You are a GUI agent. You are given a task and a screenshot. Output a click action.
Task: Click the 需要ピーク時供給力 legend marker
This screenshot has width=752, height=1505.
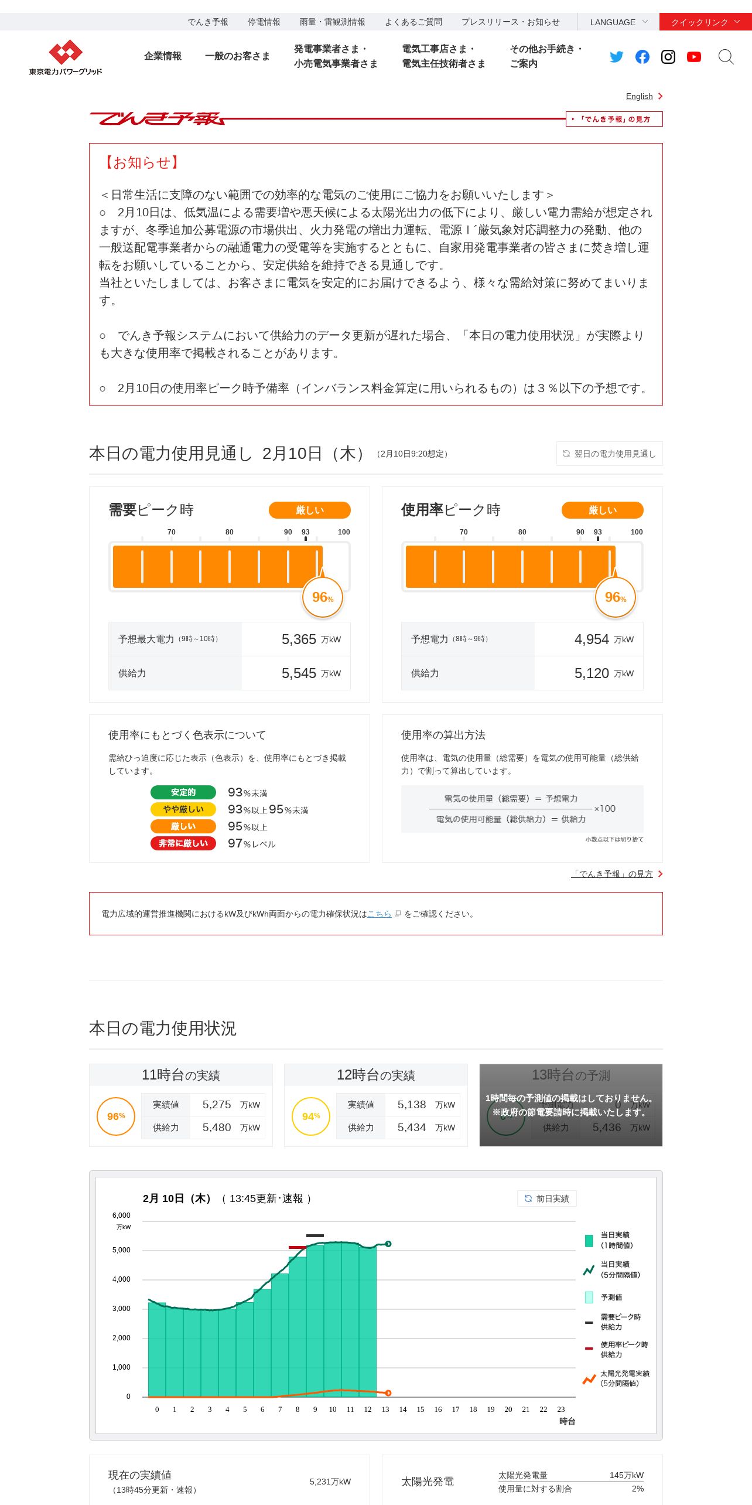[589, 1322]
